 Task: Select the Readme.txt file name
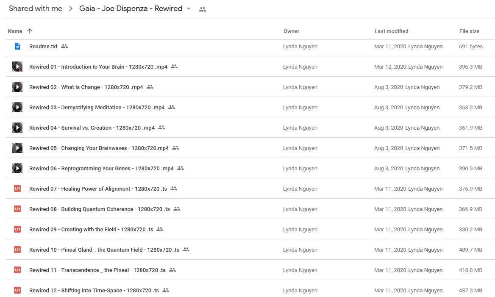(x=43, y=47)
